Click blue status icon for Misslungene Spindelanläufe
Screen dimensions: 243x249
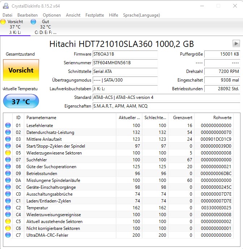click(8, 180)
